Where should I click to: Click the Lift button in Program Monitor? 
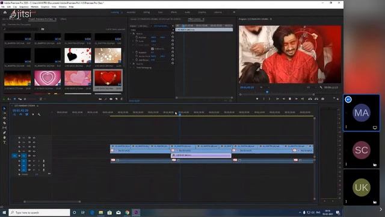click(310, 99)
